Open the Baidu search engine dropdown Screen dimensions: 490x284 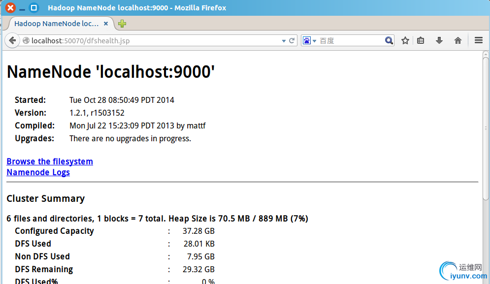309,41
